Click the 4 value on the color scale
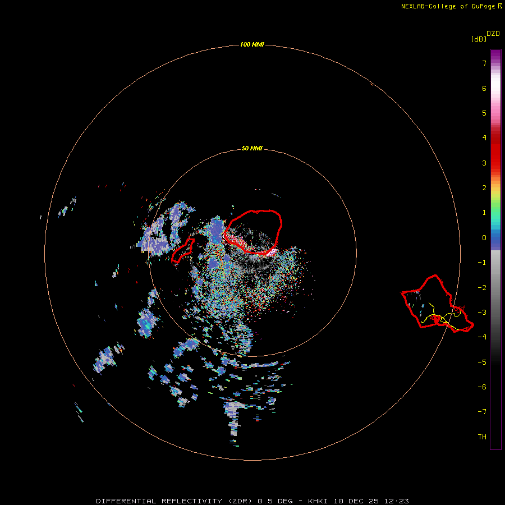 tap(484, 138)
